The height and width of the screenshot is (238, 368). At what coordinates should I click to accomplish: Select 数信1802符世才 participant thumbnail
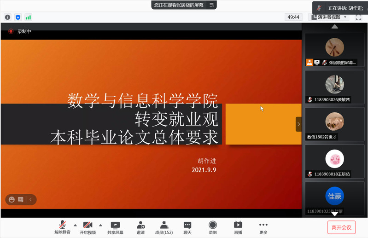[x=334, y=124]
